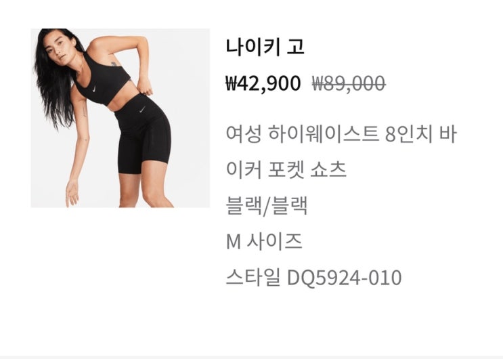Viewport: 503px width, 359px height.
Task: Click the won symbol before 42,900
Action: pos(231,83)
